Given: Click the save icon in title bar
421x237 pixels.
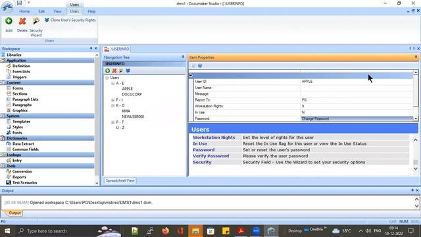Looking at the screenshot, I should 19,3.
